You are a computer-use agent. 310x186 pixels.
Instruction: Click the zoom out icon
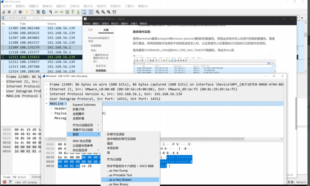[x=103, y=12]
